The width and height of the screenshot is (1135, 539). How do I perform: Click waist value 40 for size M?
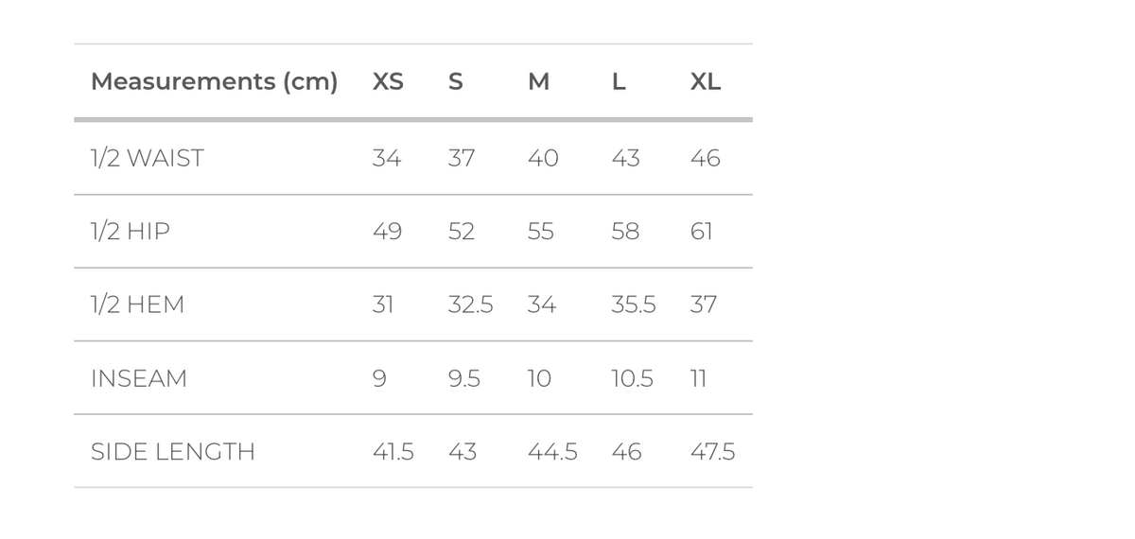(543, 158)
